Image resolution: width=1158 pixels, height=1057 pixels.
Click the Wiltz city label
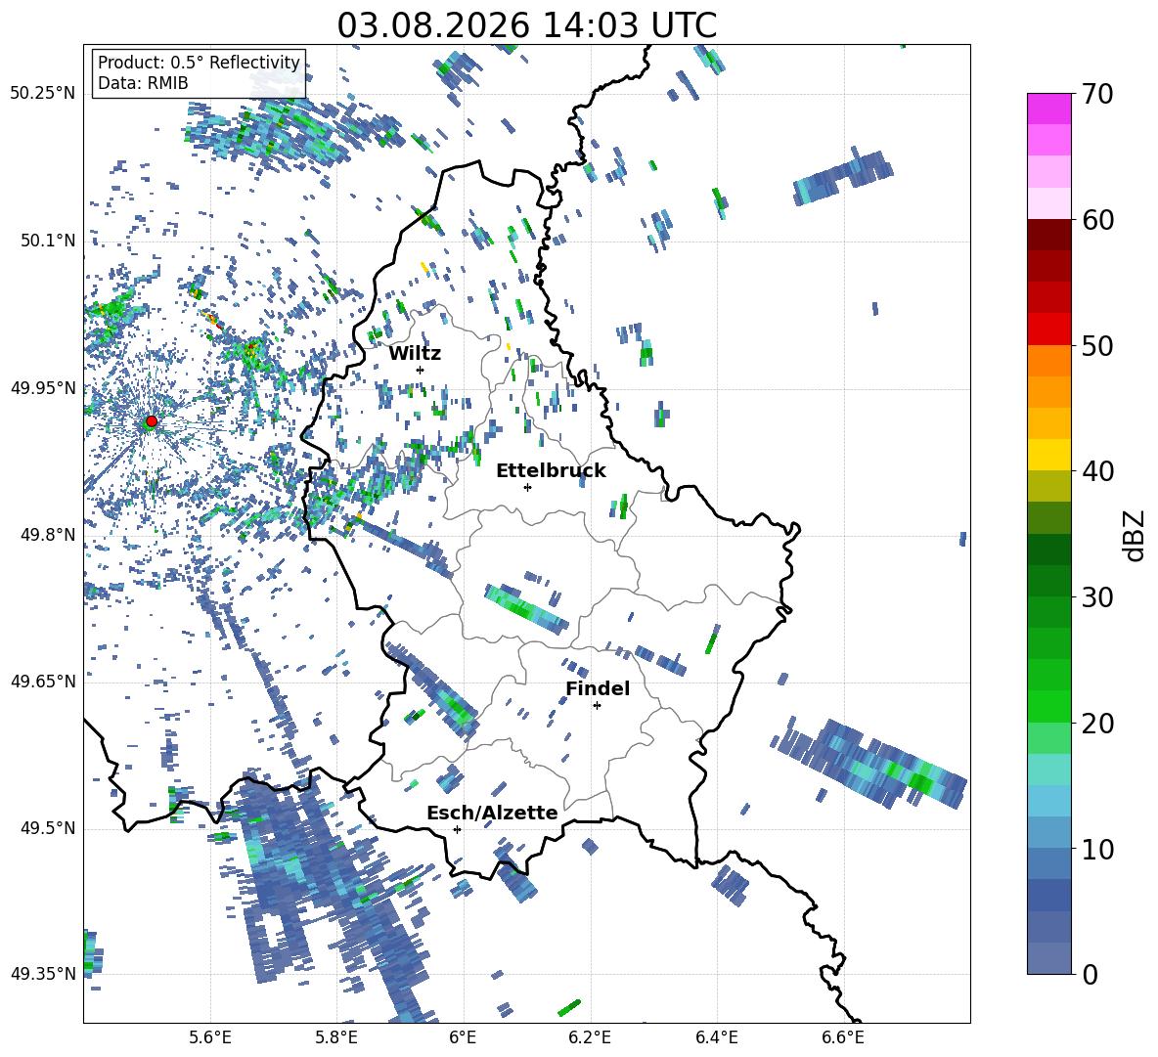415,354
